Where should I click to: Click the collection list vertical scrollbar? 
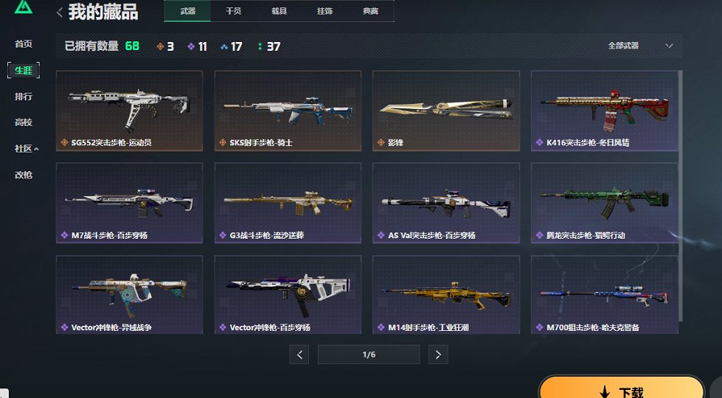[681, 196]
